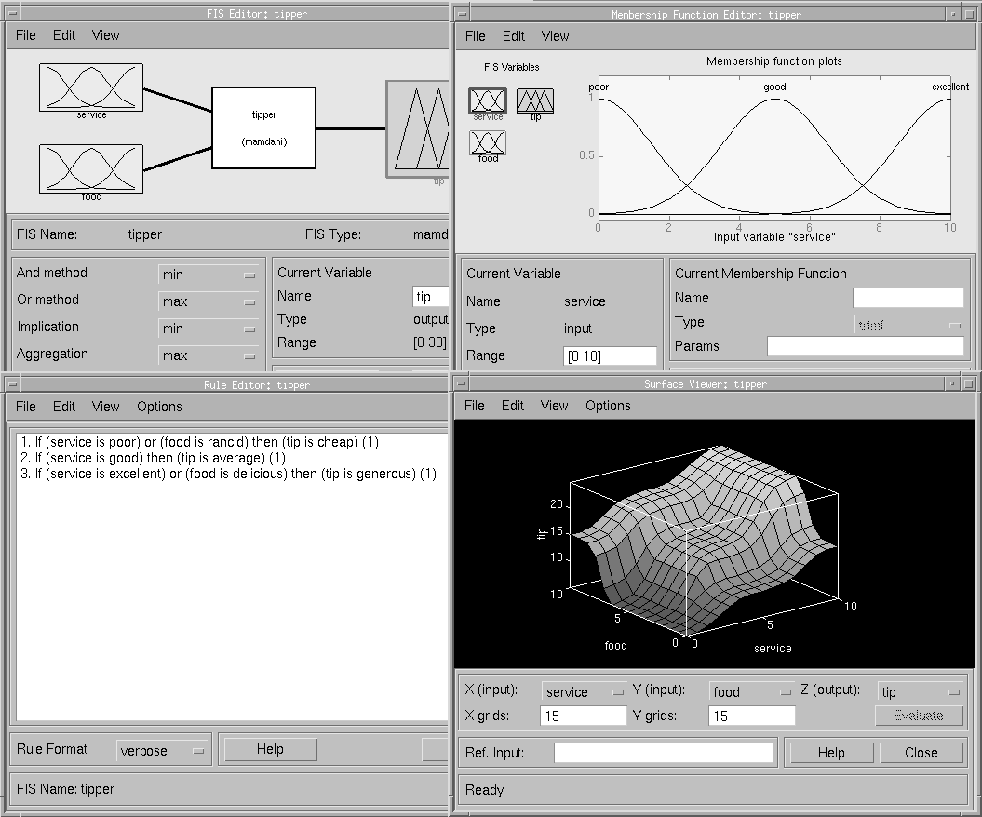Click the Range field showing [0 10]
982x817 pixels.
(x=610, y=356)
